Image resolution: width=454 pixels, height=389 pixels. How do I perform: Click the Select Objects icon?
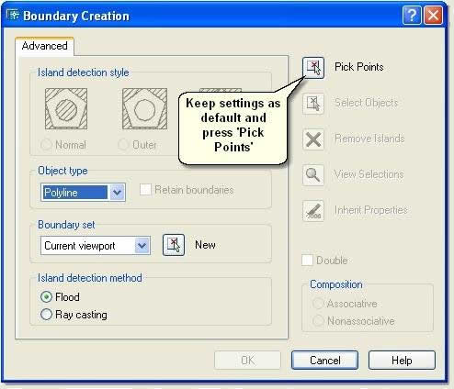pos(313,104)
